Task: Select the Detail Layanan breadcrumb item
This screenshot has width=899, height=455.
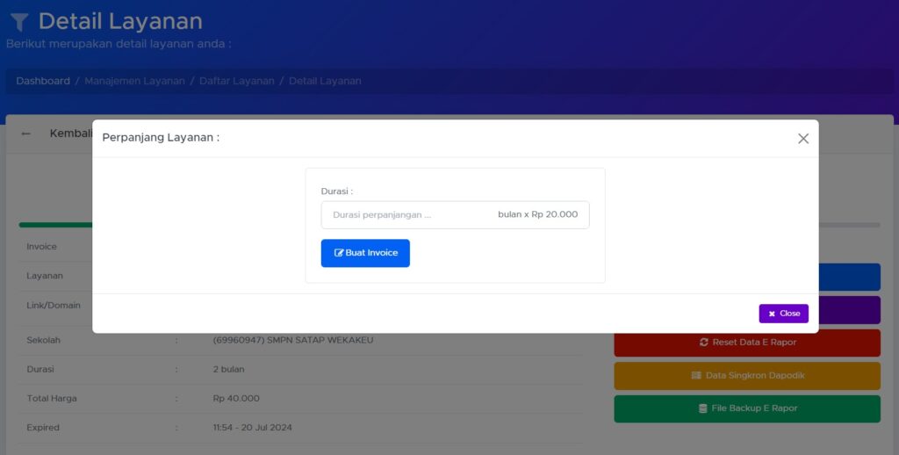Action: pos(325,81)
